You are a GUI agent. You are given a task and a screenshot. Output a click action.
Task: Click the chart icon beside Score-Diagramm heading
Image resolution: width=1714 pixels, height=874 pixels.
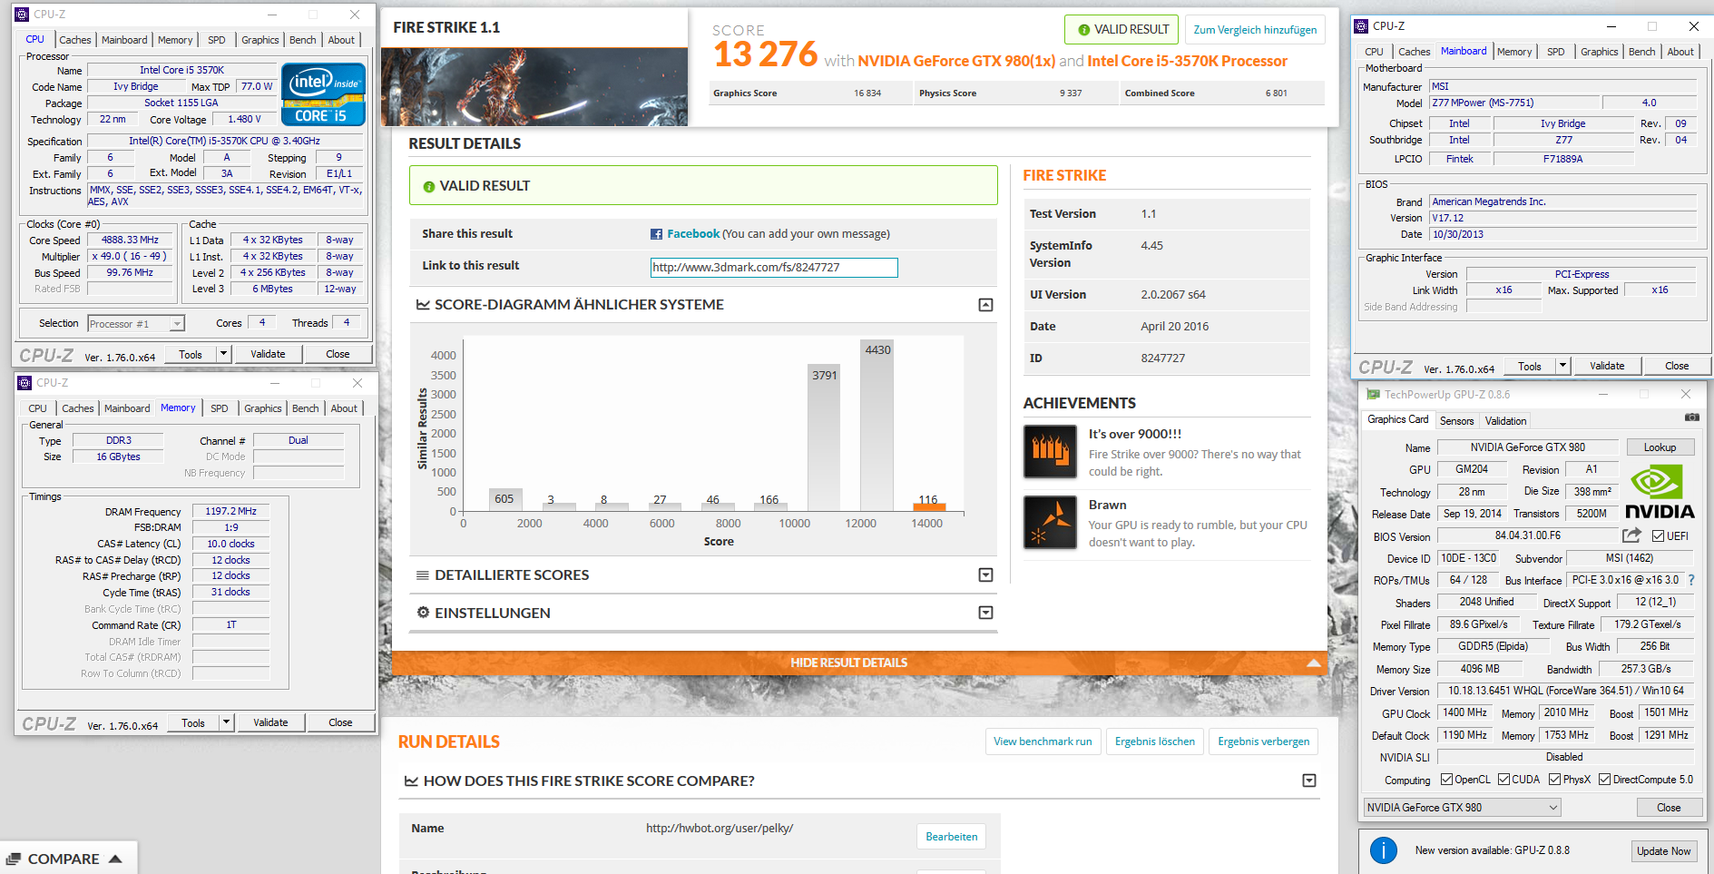[423, 305]
